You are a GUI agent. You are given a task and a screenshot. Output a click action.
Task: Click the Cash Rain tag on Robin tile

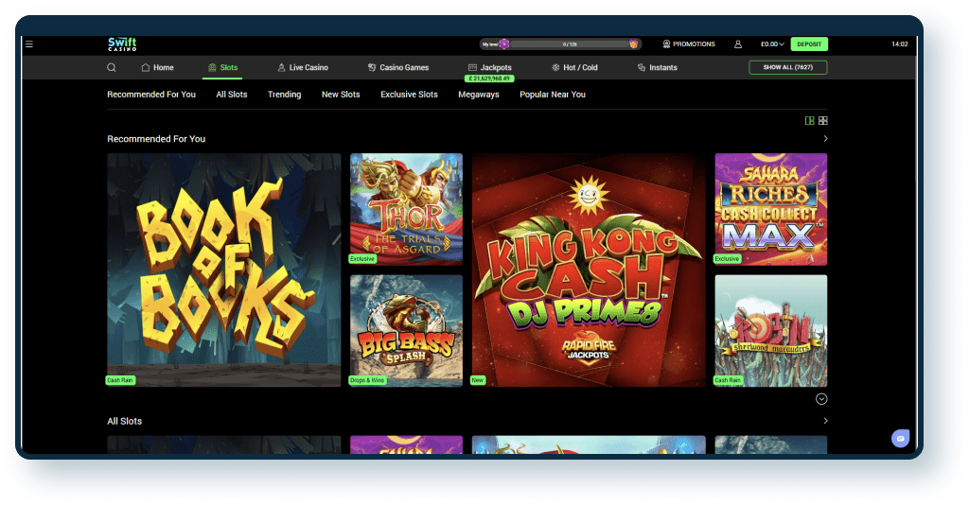click(728, 380)
